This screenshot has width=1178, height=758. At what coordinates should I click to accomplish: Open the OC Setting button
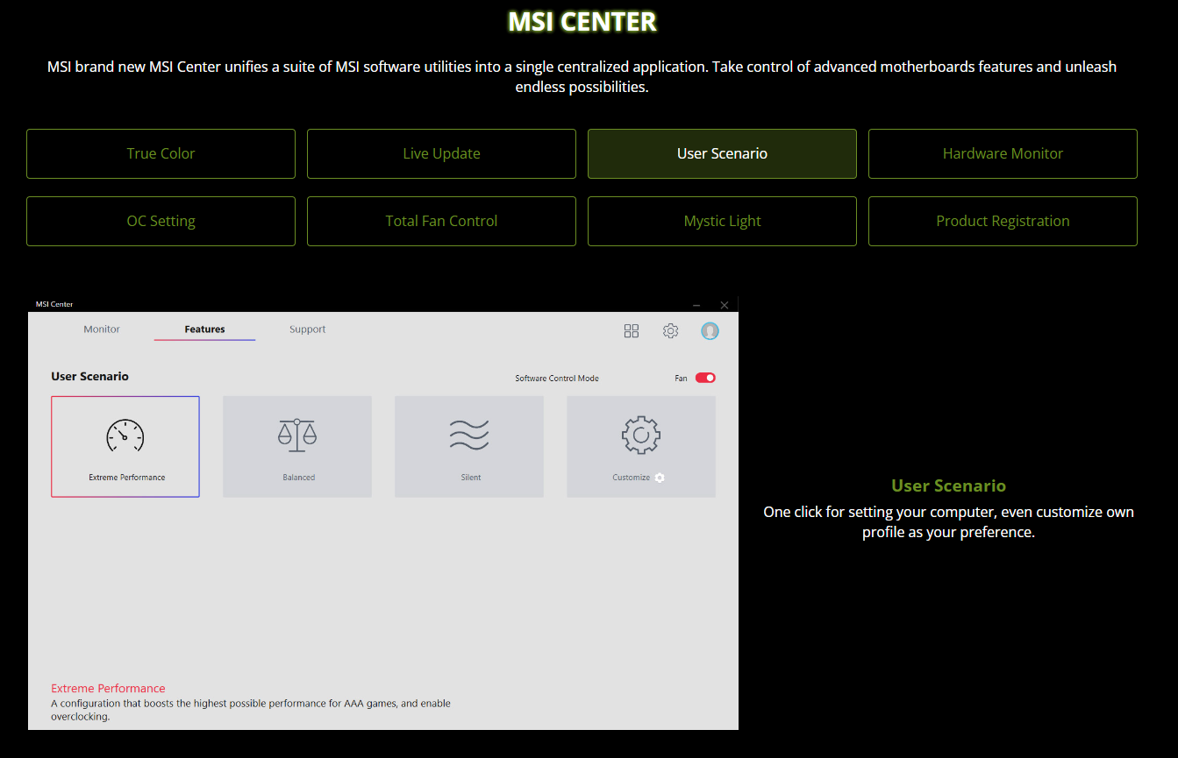pos(161,221)
